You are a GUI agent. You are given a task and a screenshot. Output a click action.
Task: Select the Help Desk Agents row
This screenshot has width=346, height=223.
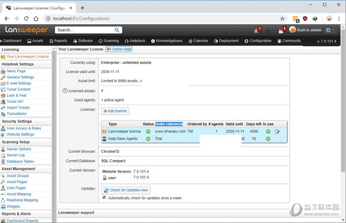point(194,139)
